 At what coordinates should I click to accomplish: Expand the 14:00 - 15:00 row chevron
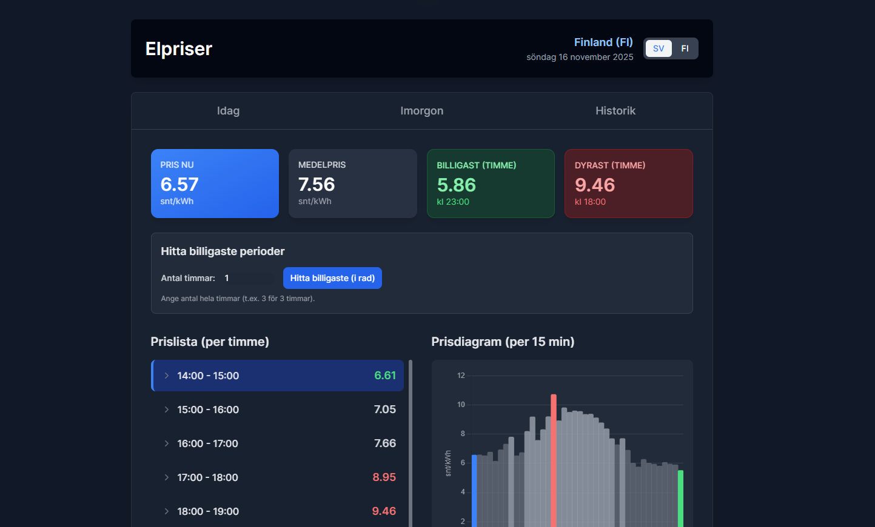point(167,376)
